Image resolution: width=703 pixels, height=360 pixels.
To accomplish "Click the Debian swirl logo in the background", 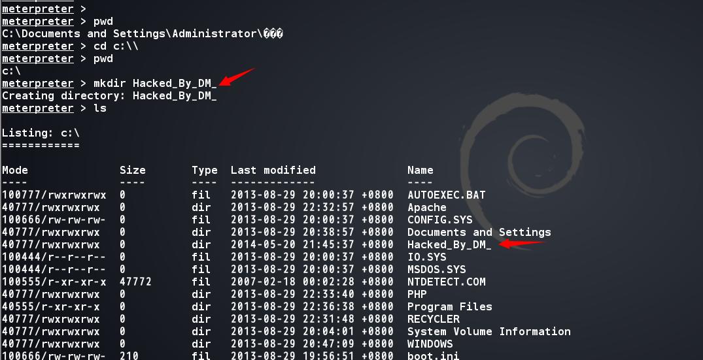I will pos(523,171).
